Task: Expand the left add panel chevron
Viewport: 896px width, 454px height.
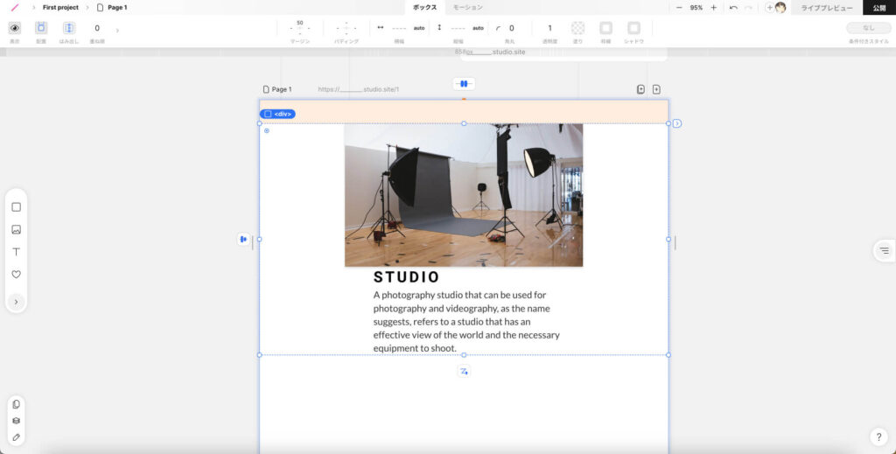Action: click(x=16, y=302)
